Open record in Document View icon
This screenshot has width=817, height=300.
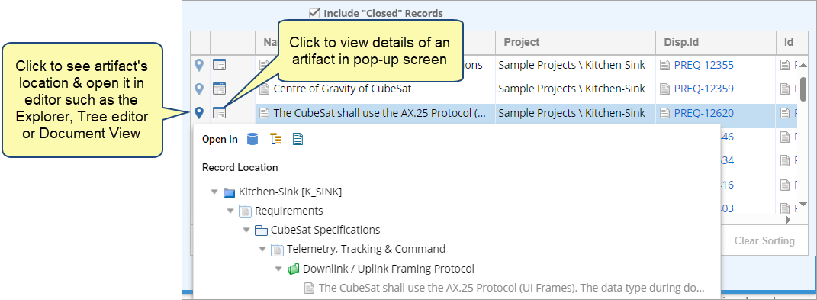coord(298,139)
